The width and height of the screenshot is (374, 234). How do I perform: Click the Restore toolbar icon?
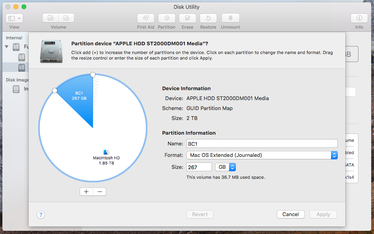pos(208,18)
